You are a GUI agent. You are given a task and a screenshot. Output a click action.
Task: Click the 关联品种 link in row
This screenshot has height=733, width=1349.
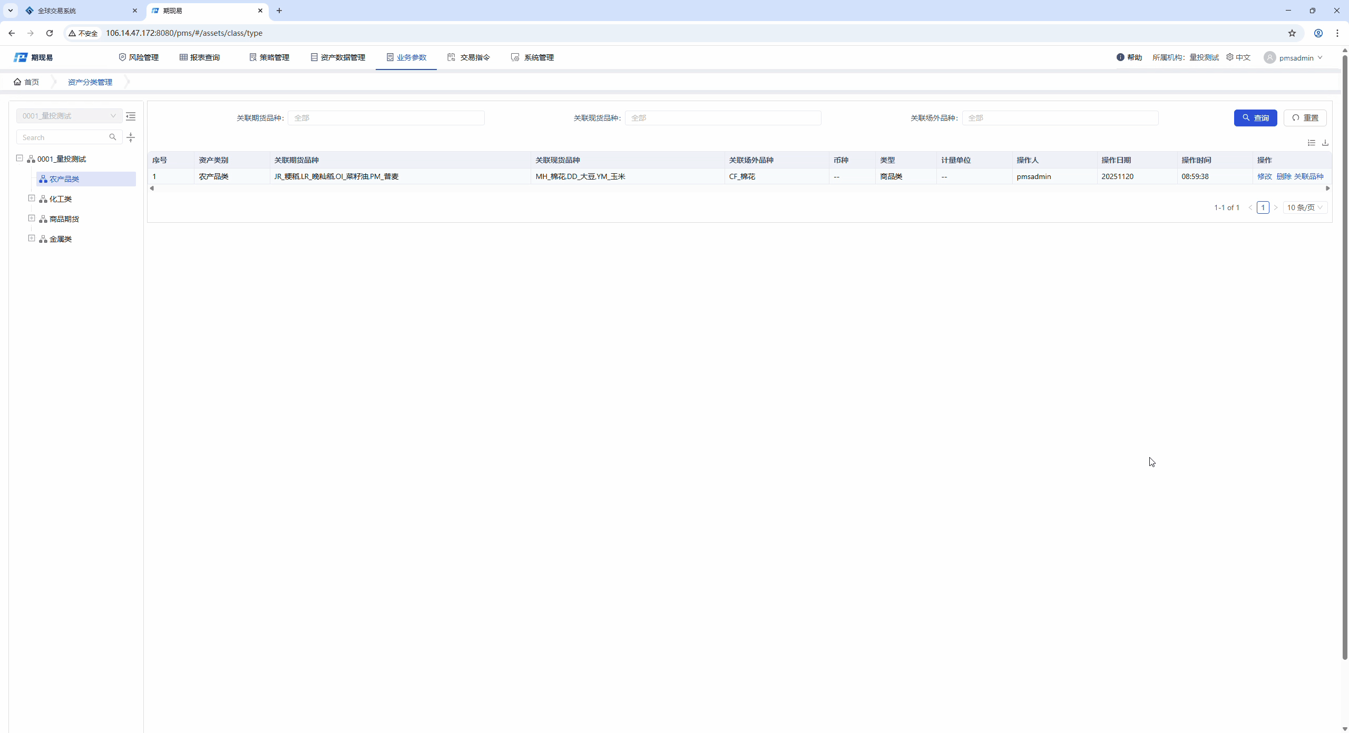point(1308,176)
